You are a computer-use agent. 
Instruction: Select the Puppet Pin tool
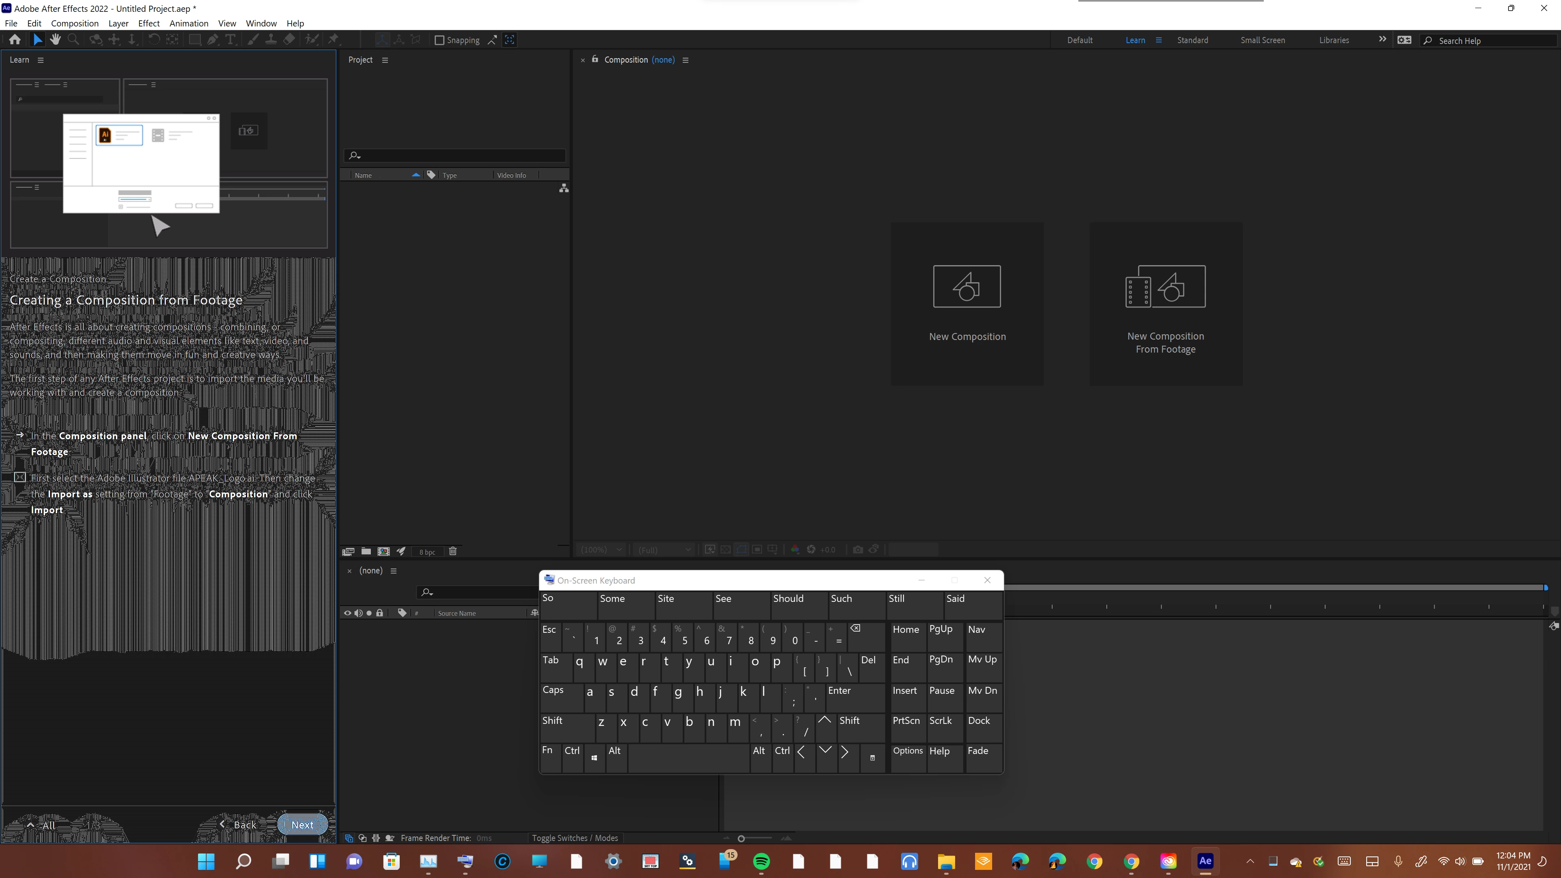tap(333, 40)
